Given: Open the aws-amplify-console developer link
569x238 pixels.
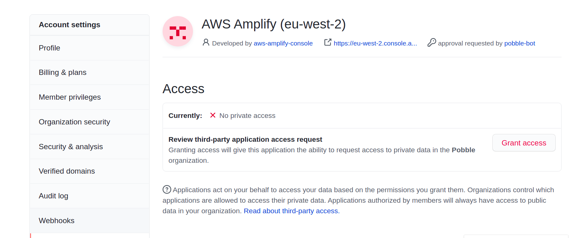Looking at the screenshot, I should coord(283,43).
